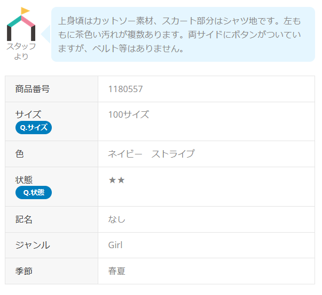This screenshot has height=295, width=322.
Task: Click the 状態 row label
Action: pos(24,179)
